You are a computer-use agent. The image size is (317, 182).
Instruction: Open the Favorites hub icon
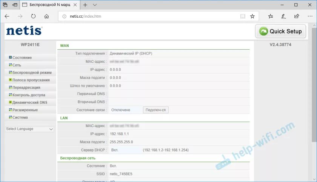point(271,16)
